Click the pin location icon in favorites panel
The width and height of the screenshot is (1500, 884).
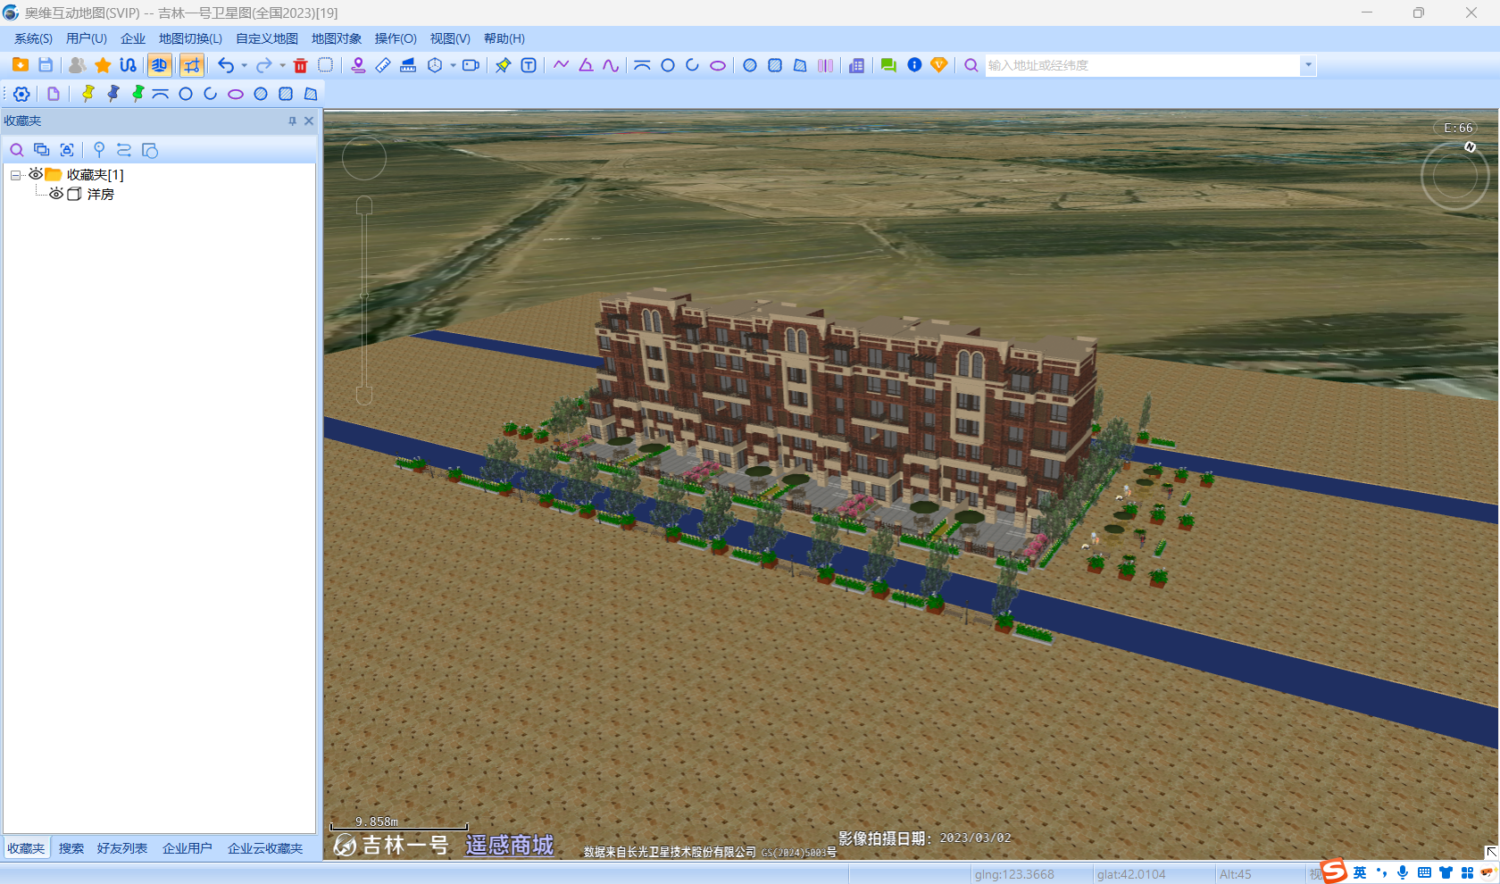coord(99,150)
